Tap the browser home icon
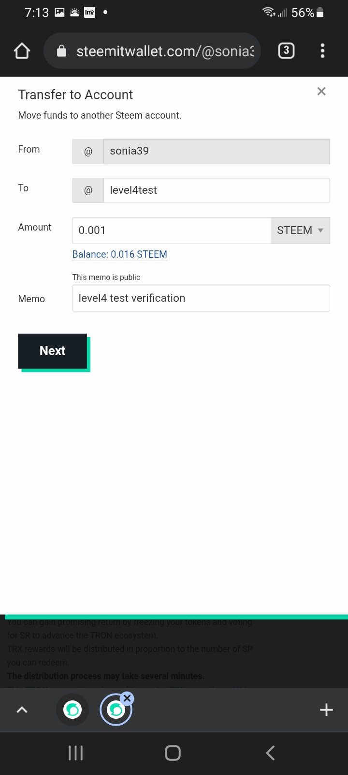Screen dimensions: 348x775 point(22,51)
